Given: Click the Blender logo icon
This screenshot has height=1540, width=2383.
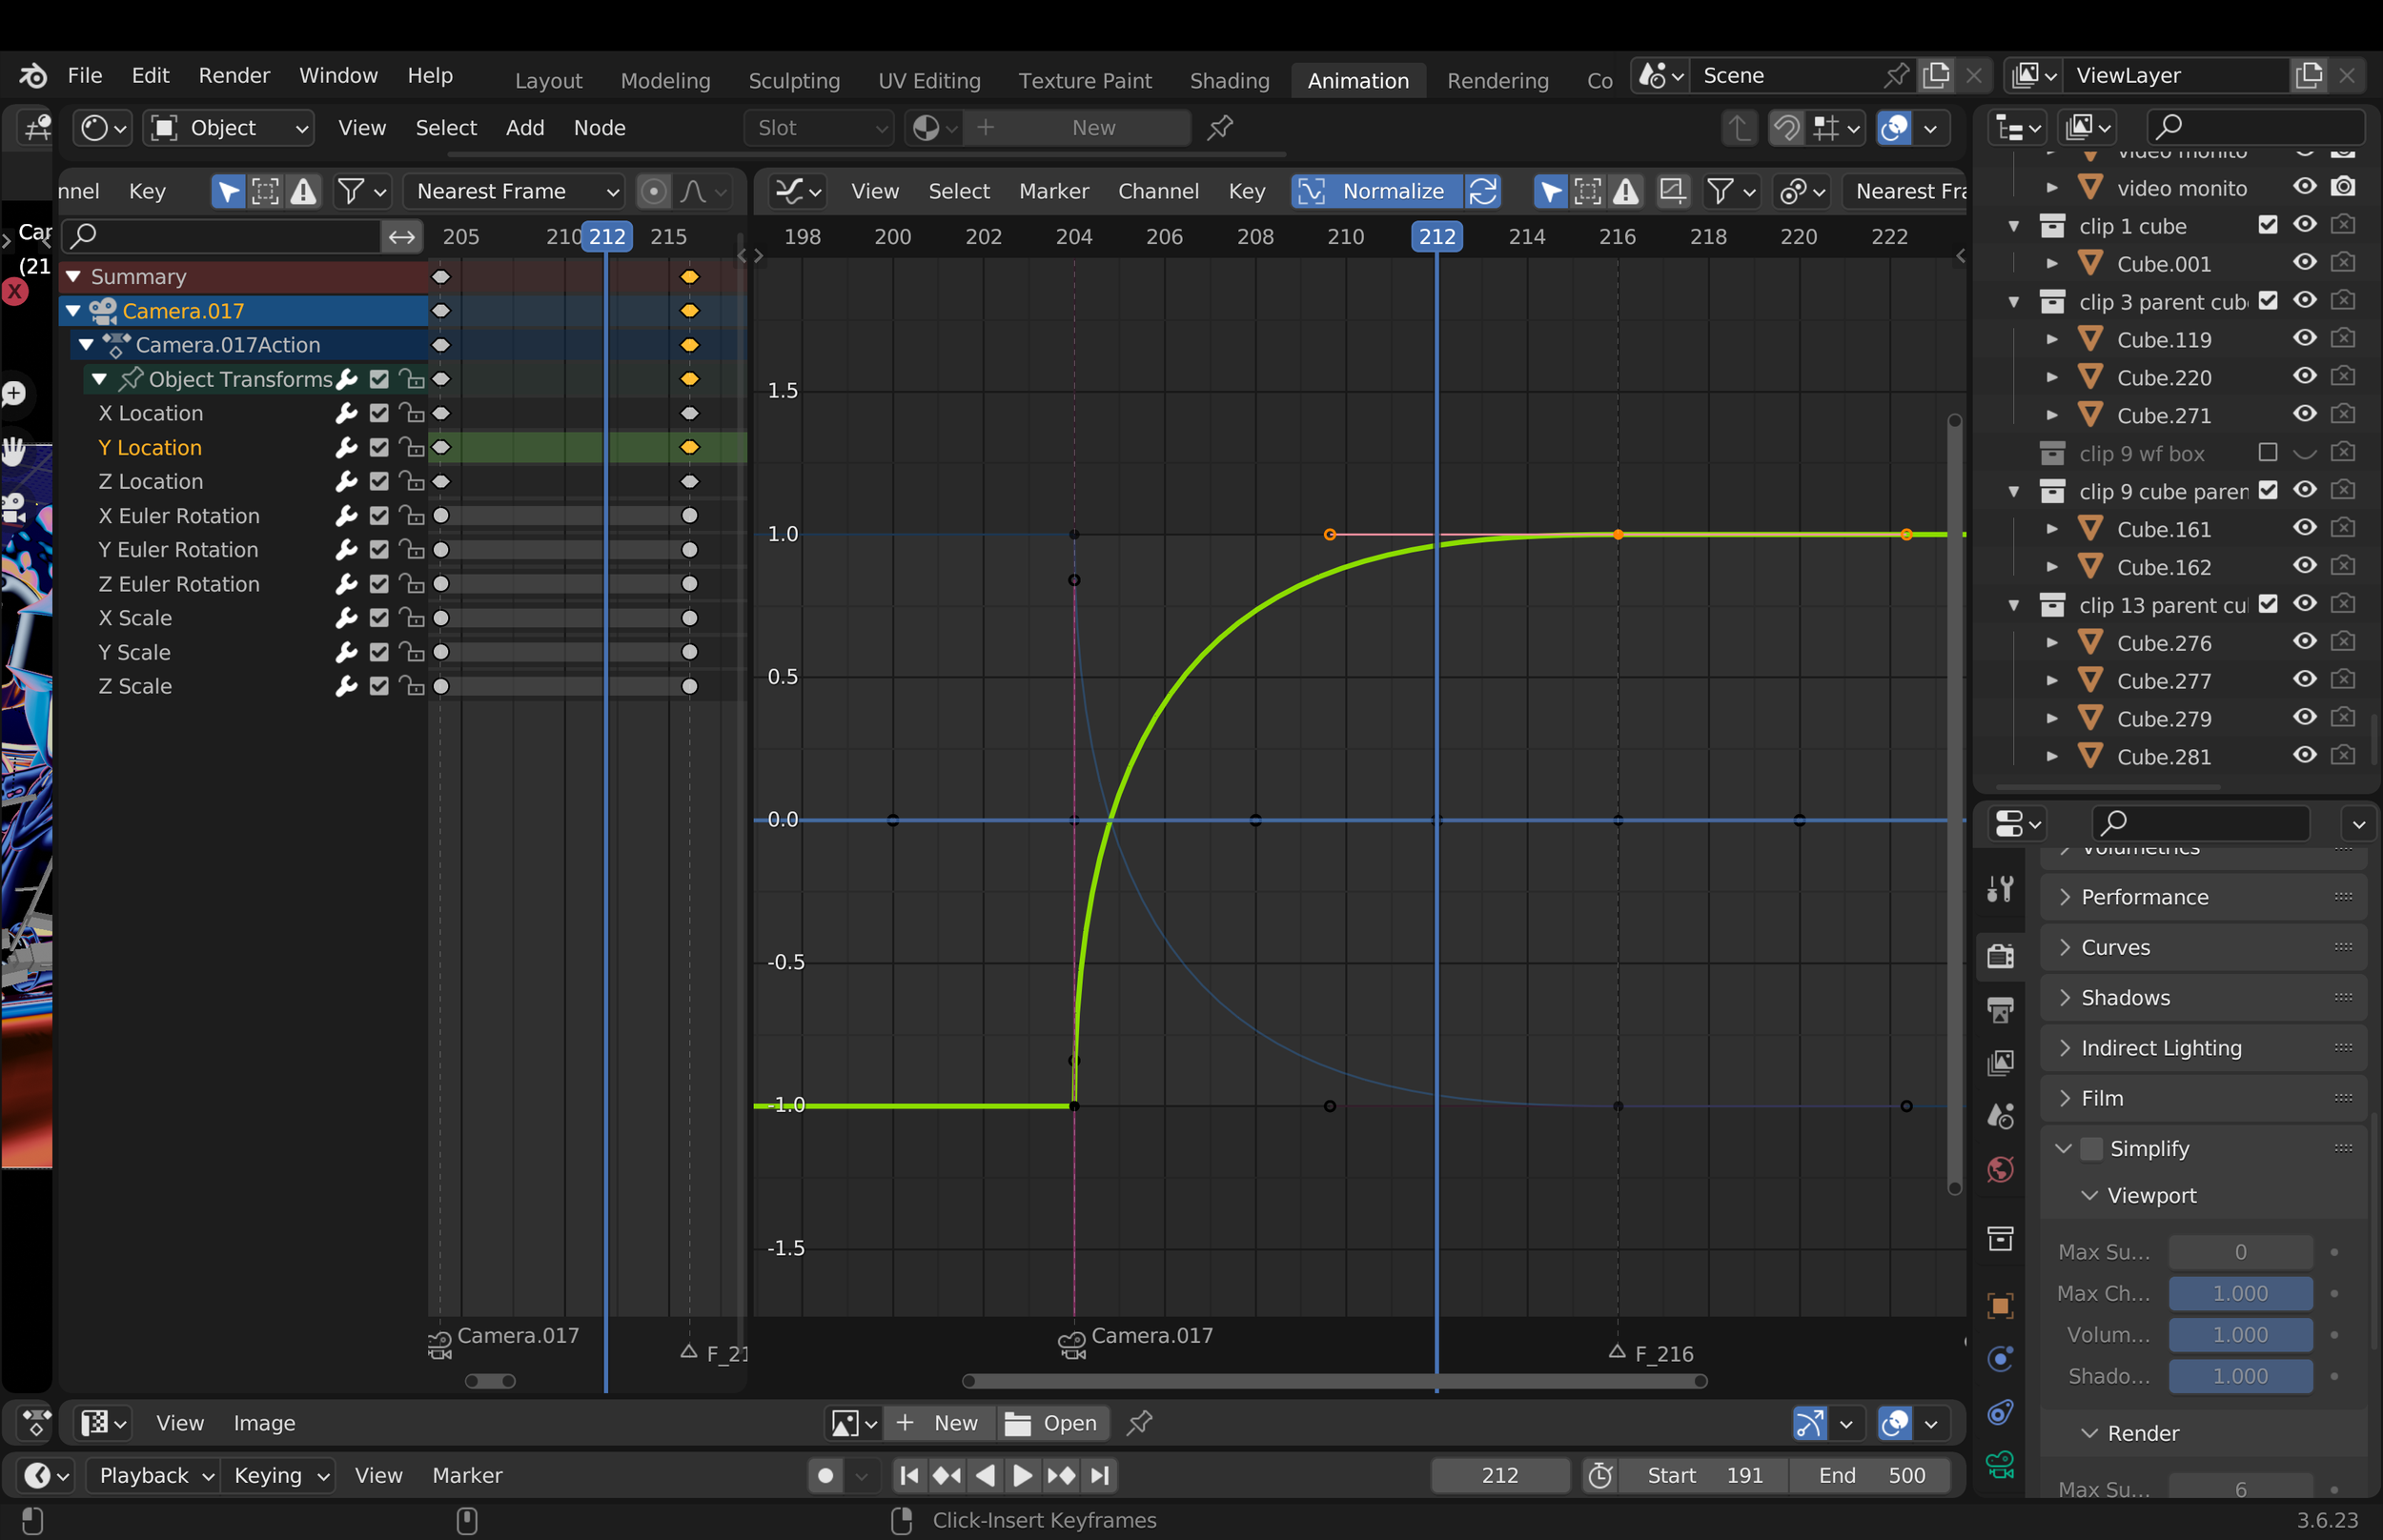Looking at the screenshot, I should tap(32, 76).
